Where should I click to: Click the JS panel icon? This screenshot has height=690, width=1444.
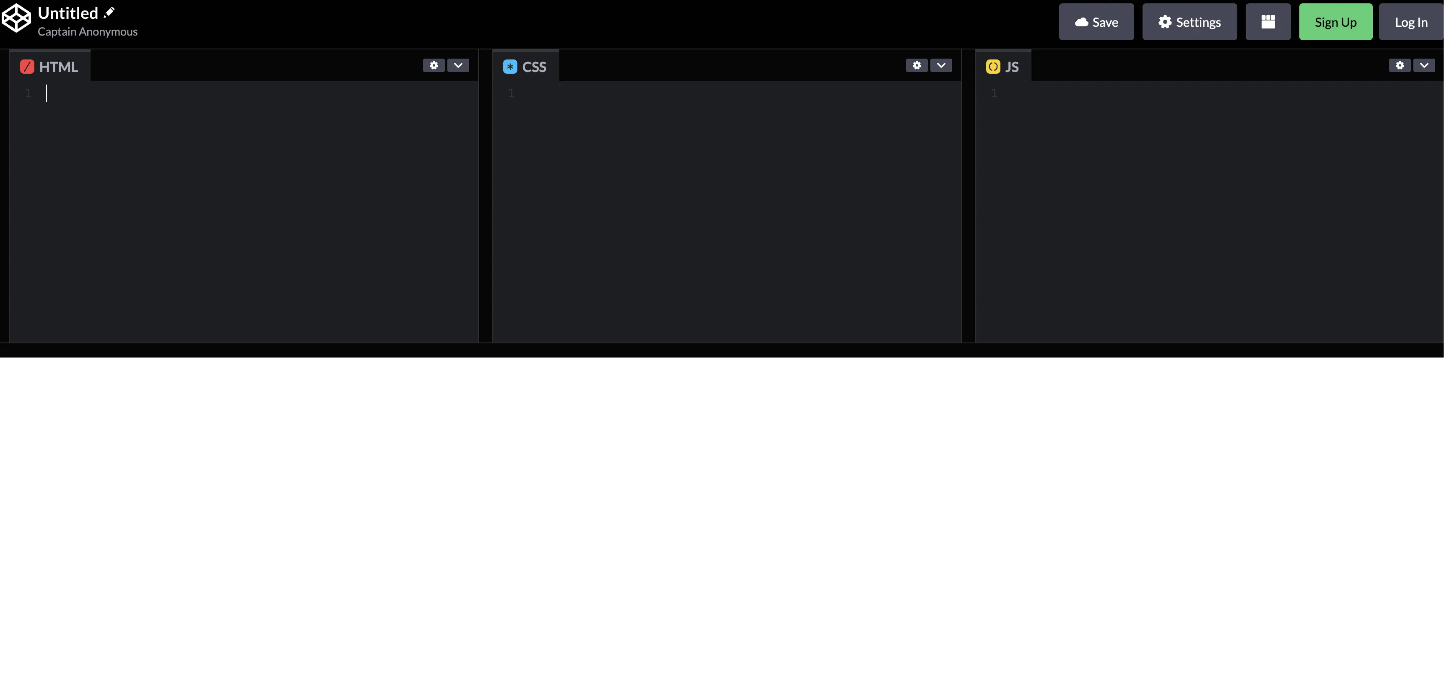tap(993, 65)
